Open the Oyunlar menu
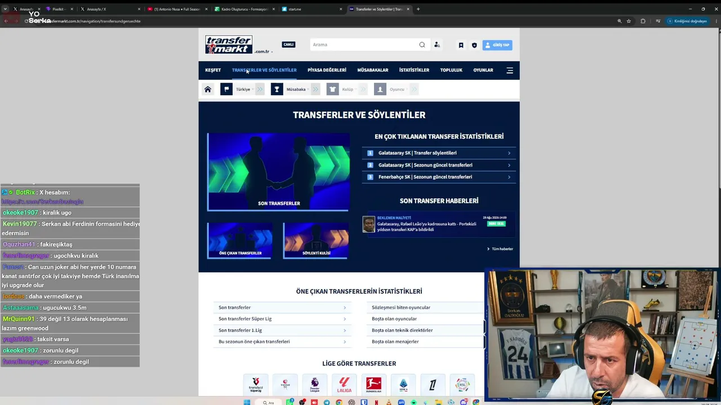The image size is (721, 405). point(483,70)
